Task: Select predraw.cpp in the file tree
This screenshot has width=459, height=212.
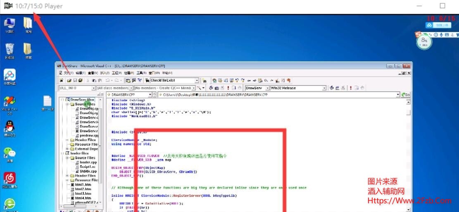Action: tap(89, 136)
